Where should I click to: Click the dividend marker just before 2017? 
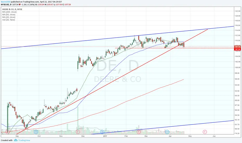point(102,132)
